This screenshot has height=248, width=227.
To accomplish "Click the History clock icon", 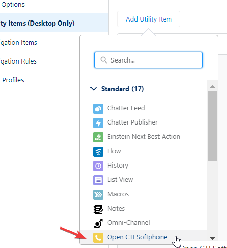I will click(98, 166).
